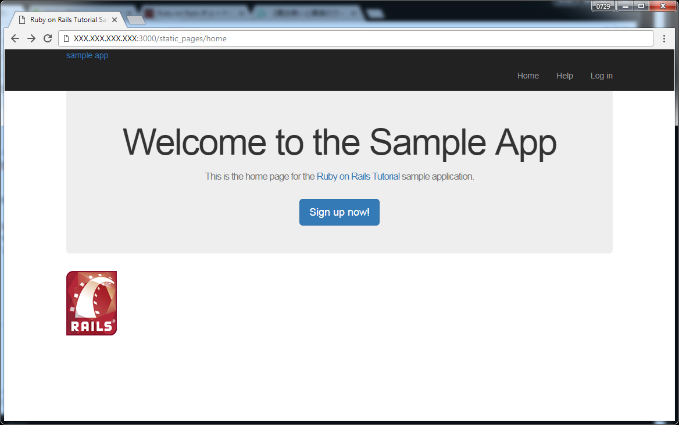Click the address bar URL field
This screenshot has width=679, height=425.
point(355,38)
